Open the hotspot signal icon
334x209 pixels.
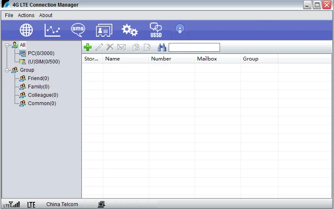click(x=180, y=30)
